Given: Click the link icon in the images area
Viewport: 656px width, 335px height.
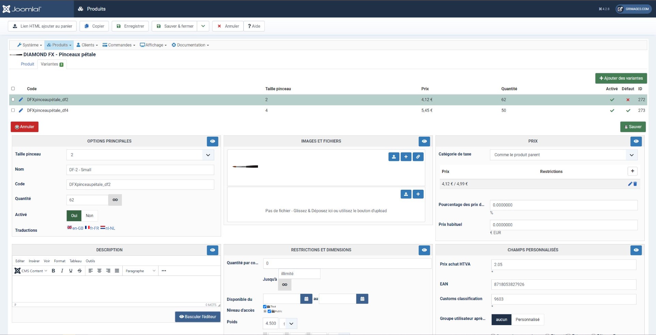Looking at the screenshot, I should (x=418, y=157).
